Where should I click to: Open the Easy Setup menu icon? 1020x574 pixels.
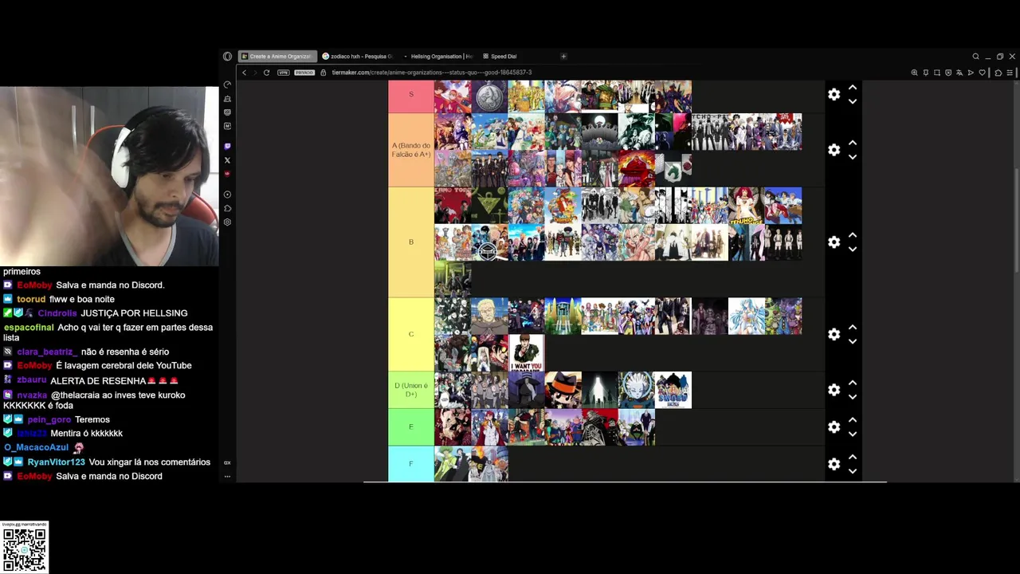point(1010,73)
